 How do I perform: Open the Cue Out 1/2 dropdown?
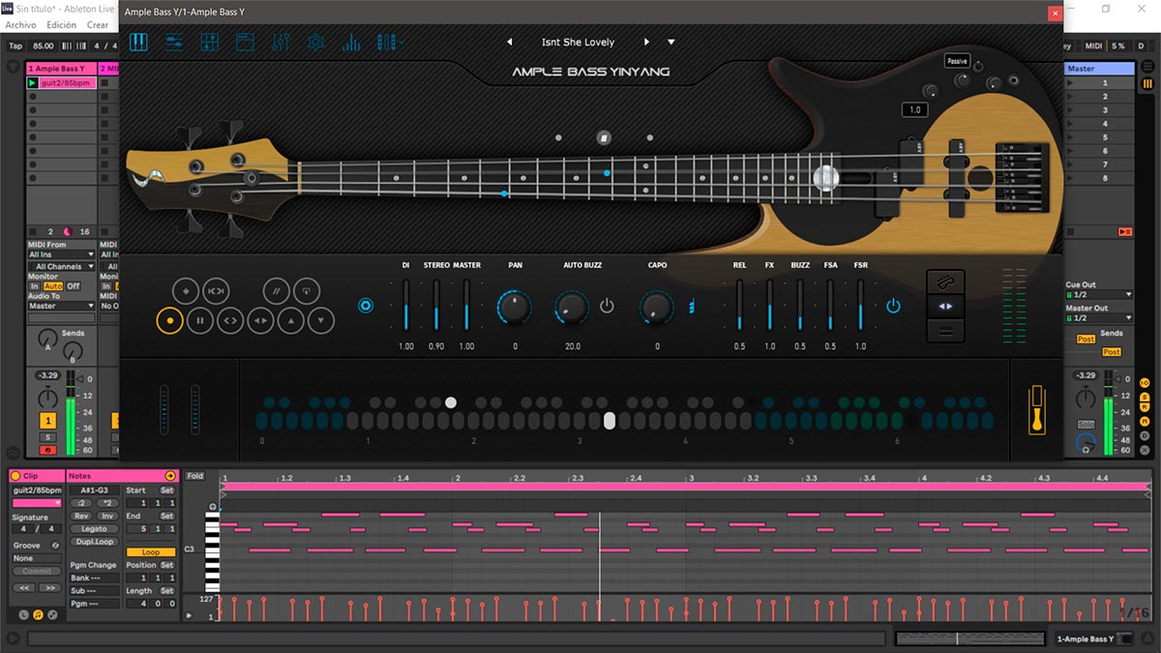[x=1099, y=295]
